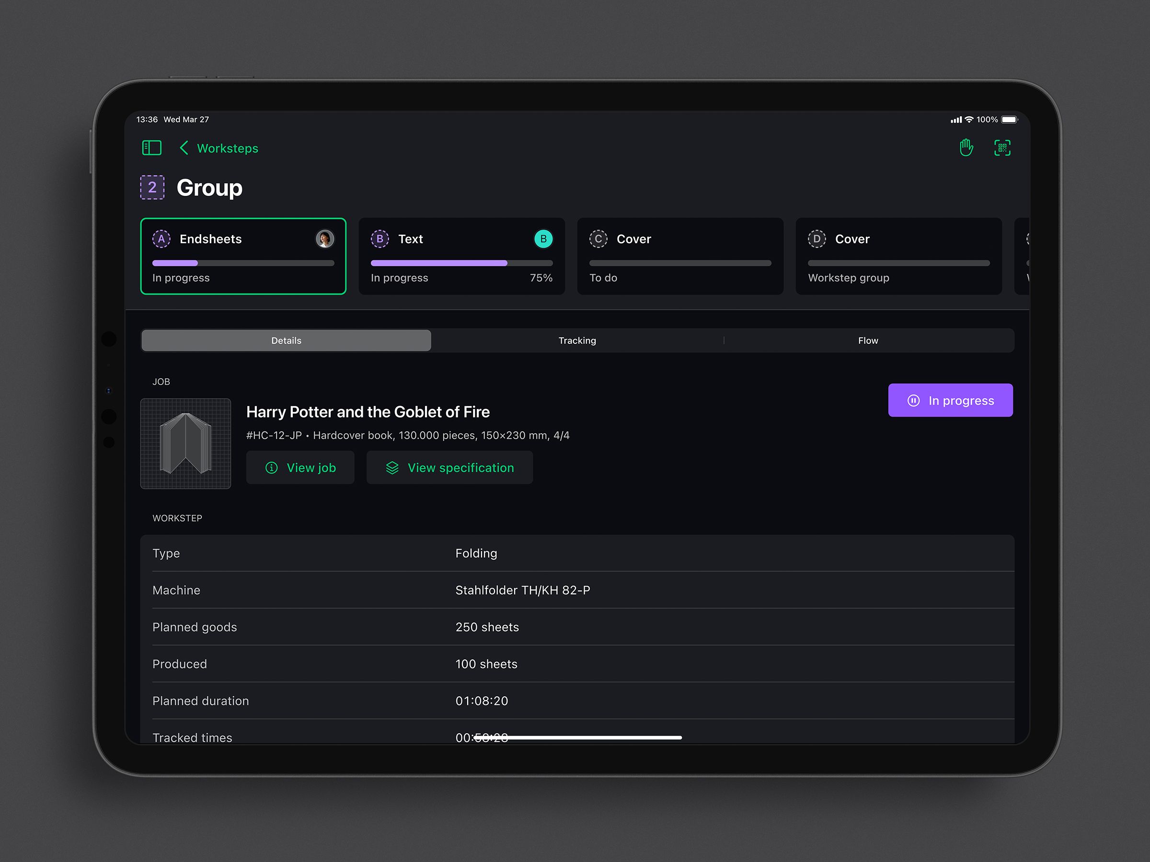This screenshot has height=862, width=1150.
Task: Click the 13:36 clock in status bar
Action: point(147,120)
